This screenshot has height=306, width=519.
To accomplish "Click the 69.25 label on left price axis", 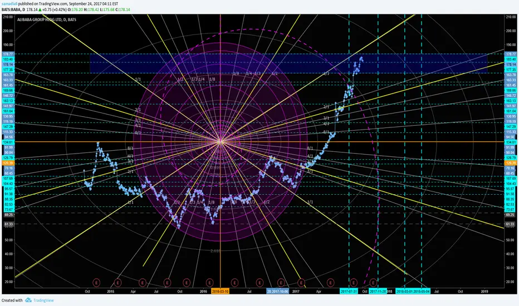I will coord(8,215).
